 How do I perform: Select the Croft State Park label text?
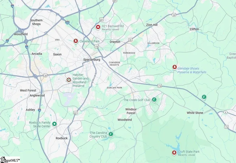point(189,152)
